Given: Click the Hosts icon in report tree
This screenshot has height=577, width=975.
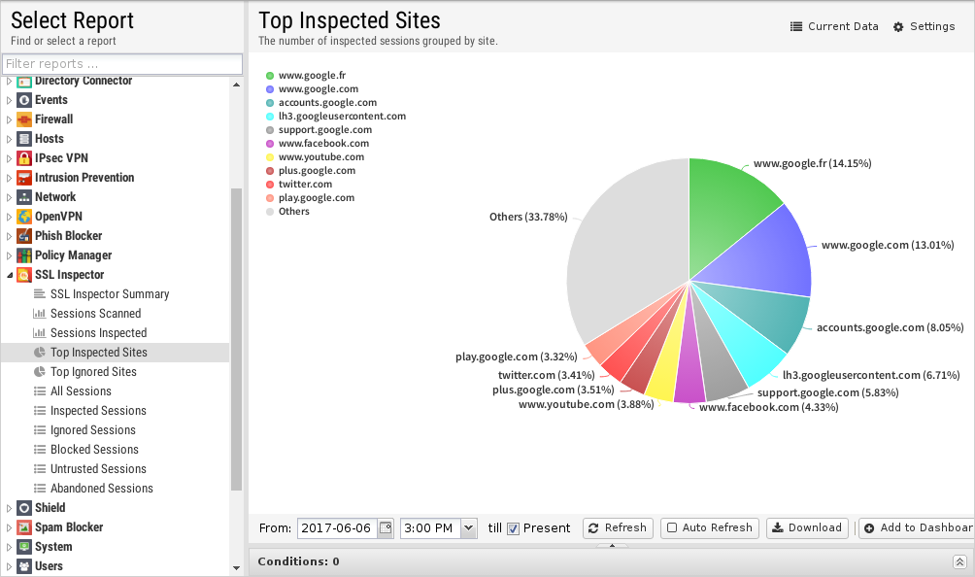Looking at the screenshot, I should pos(24,139).
